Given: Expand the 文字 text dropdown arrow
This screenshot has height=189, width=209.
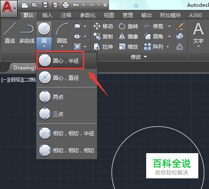Looking at the screenshot, I should pos(198,47).
